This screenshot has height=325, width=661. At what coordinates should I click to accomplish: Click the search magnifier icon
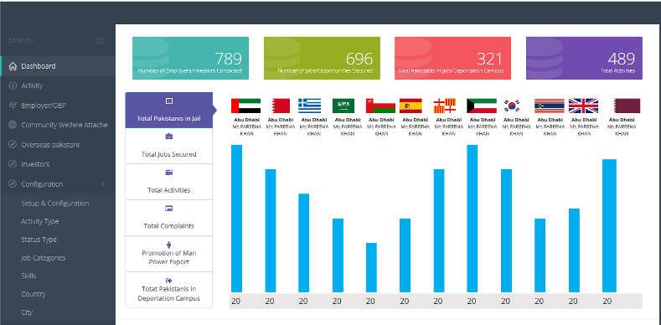tap(100, 41)
